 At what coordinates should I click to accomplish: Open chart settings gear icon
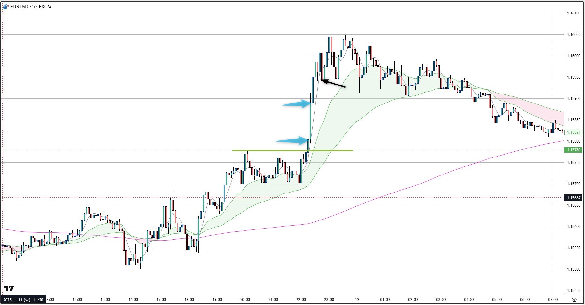click(574, 300)
